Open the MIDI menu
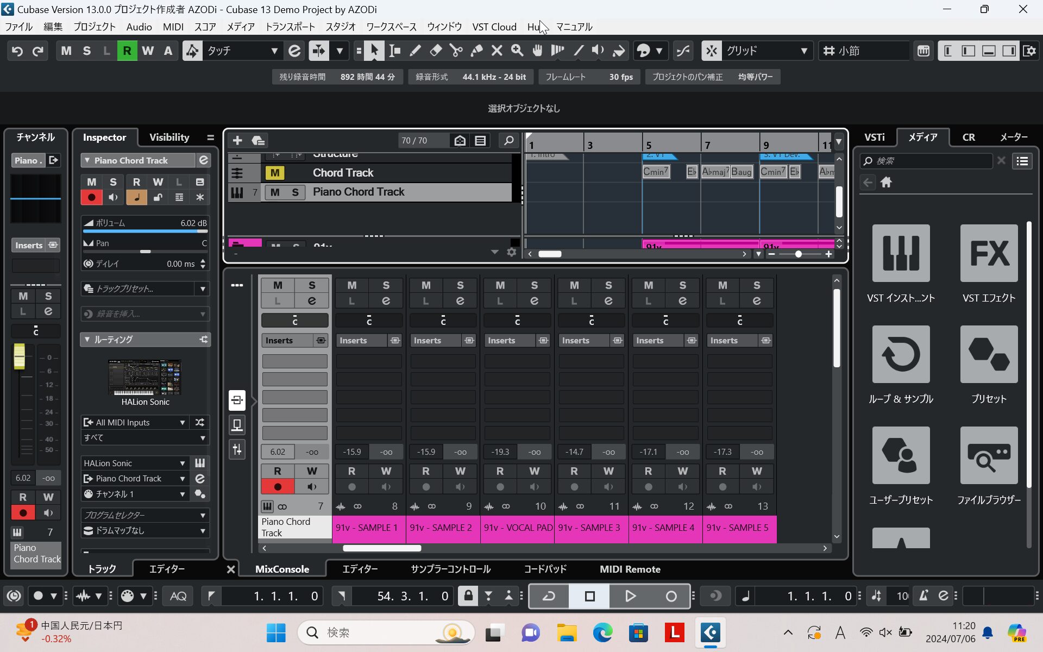This screenshot has width=1043, height=652. tap(173, 27)
